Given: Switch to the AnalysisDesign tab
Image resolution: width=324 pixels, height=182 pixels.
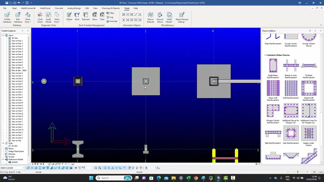Looking at the screenshot, I should click(x=74, y=8).
